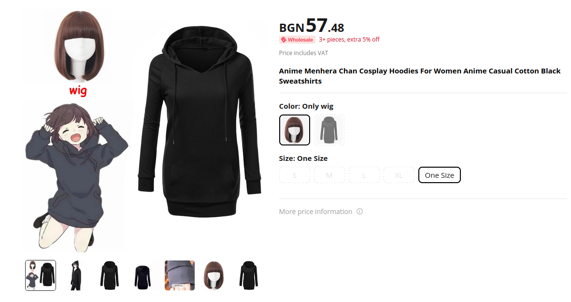This screenshot has width=571, height=302.
Task: Click the 3+ pieces extra 5% off link
Action: point(349,39)
